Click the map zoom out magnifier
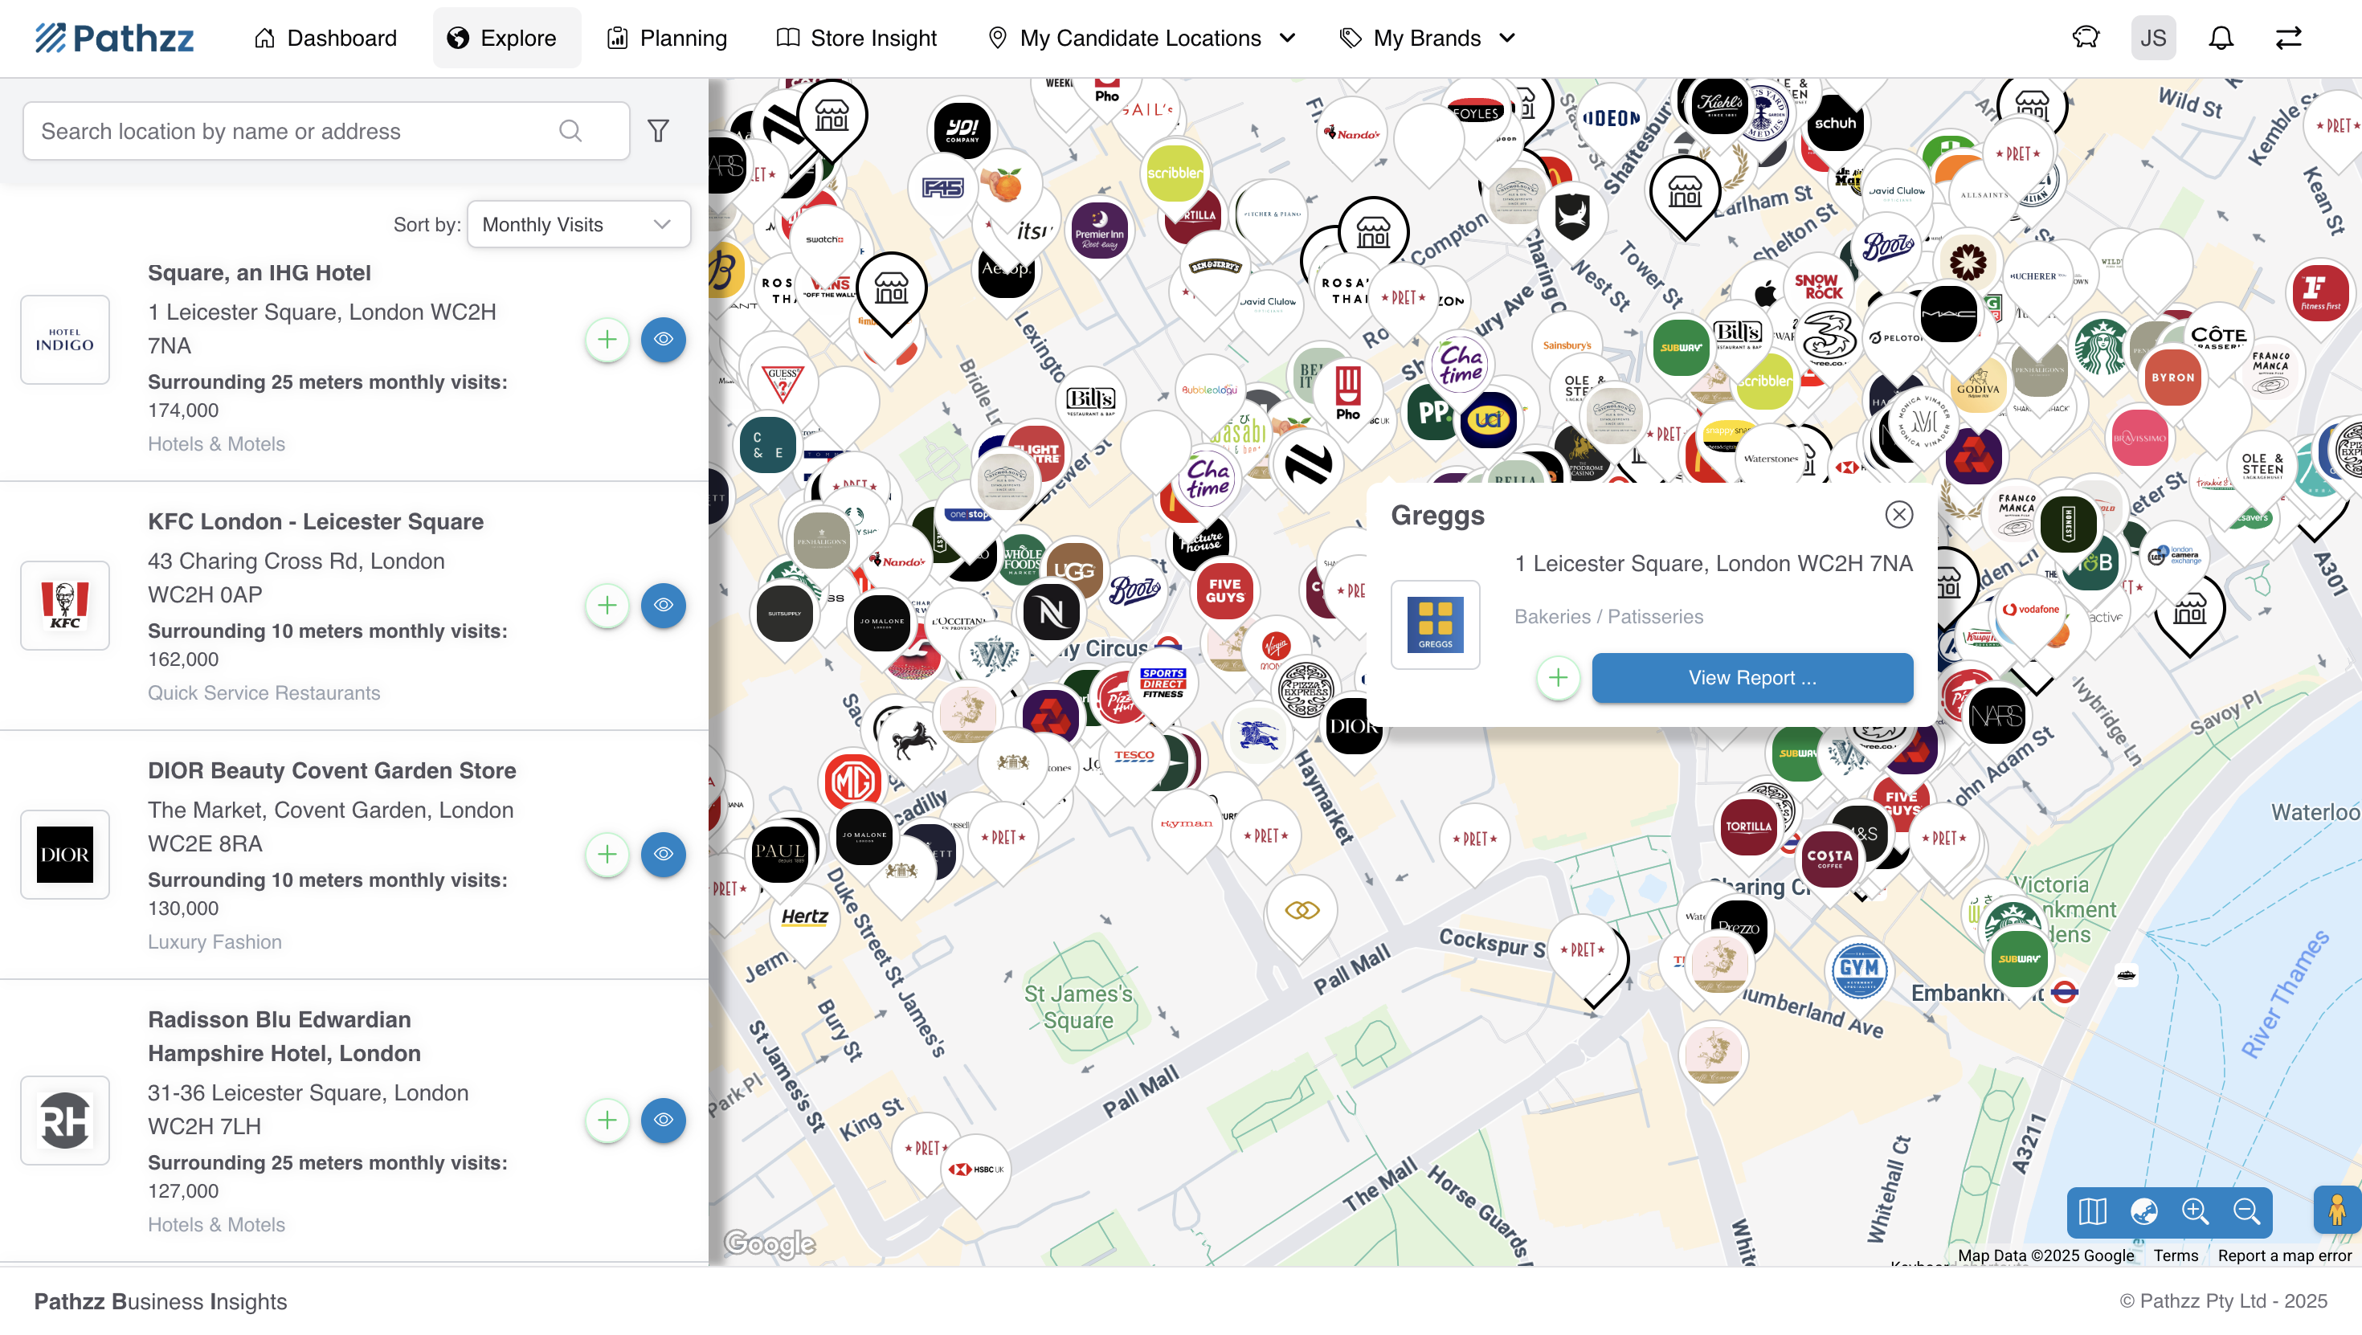The image size is (2362, 1335). click(x=2246, y=1211)
